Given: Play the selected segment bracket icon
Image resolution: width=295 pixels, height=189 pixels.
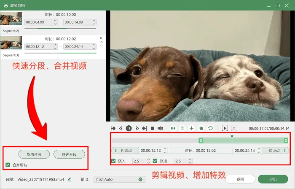Looking at the screenshot, I should coord(225,128).
